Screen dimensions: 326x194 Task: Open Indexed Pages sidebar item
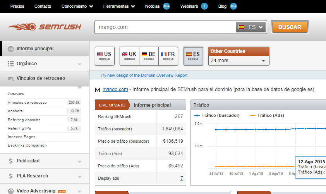click(21, 137)
